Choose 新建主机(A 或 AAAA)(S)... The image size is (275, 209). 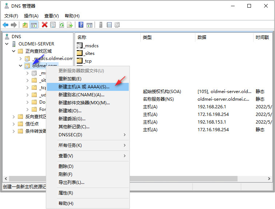88,87
